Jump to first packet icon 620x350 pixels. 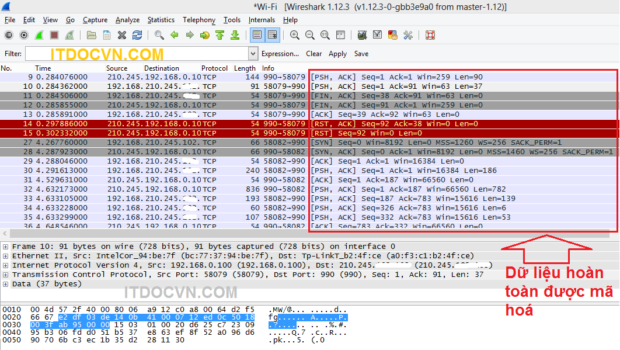pyautogui.click(x=220, y=35)
